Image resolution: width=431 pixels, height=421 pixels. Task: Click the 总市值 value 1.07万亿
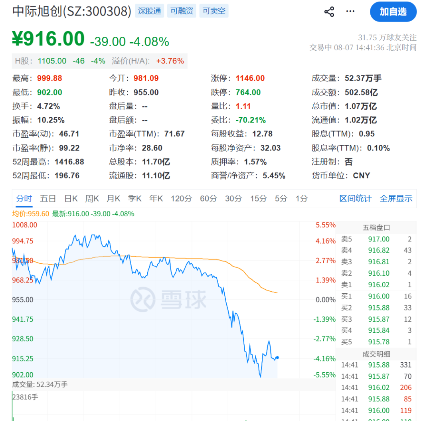point(361,107)
